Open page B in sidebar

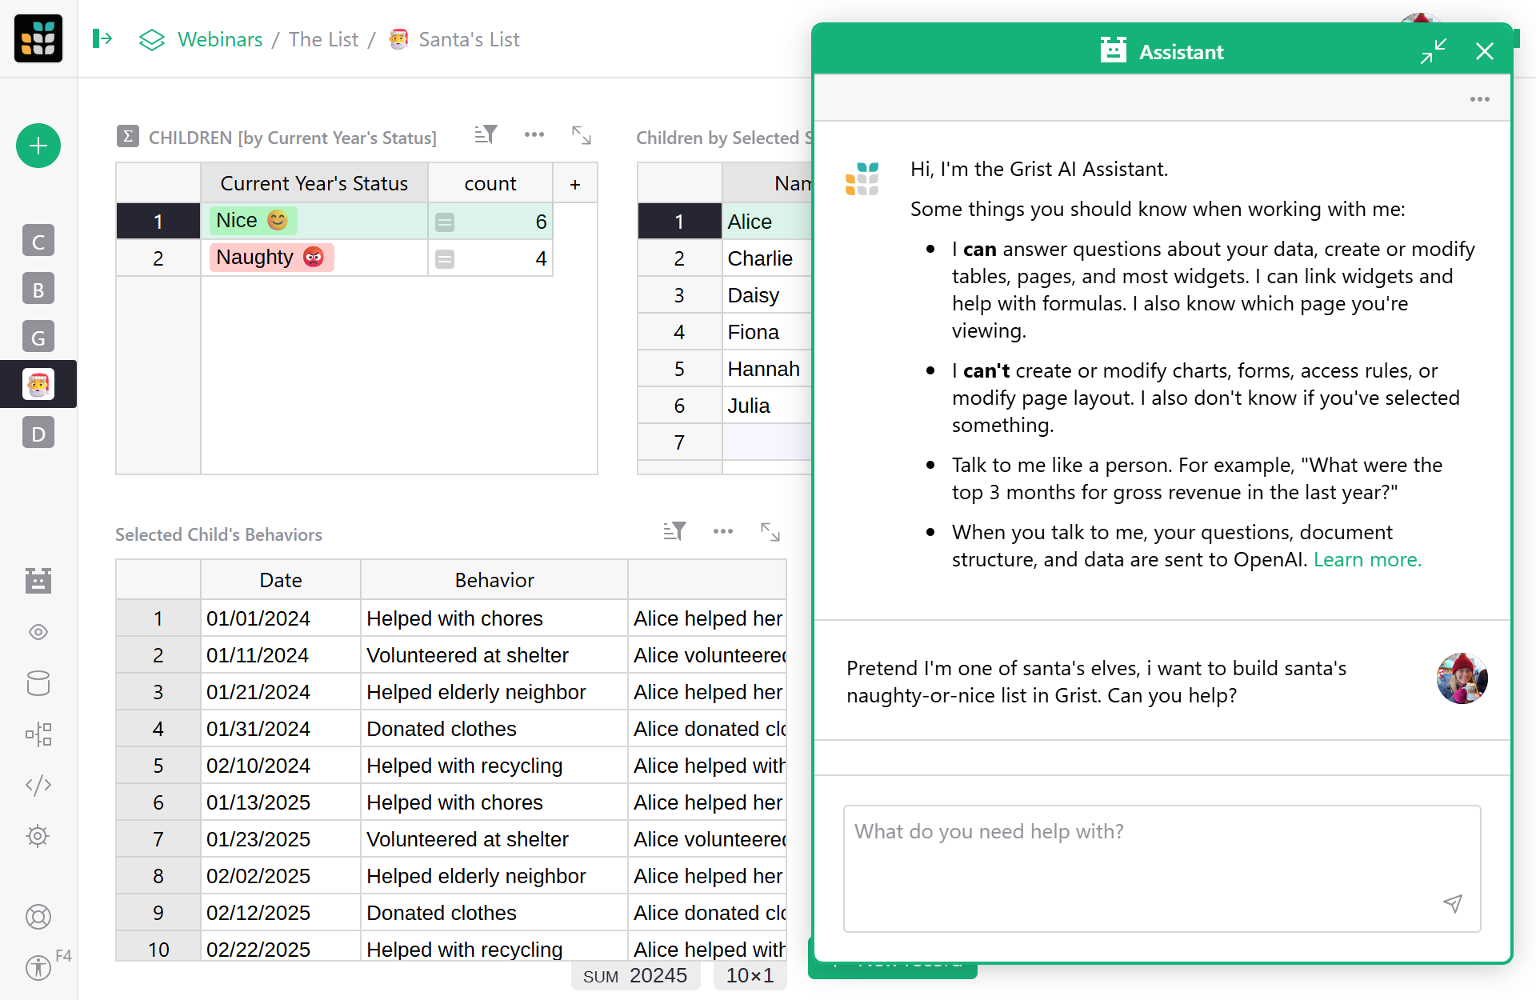[x=38, y=289]
